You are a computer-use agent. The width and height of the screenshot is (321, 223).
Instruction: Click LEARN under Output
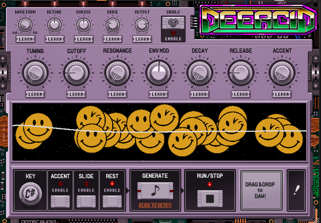coord(142,39)
